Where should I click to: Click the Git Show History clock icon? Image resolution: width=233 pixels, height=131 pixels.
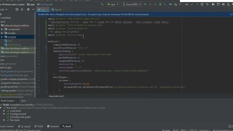click(202, 4)
